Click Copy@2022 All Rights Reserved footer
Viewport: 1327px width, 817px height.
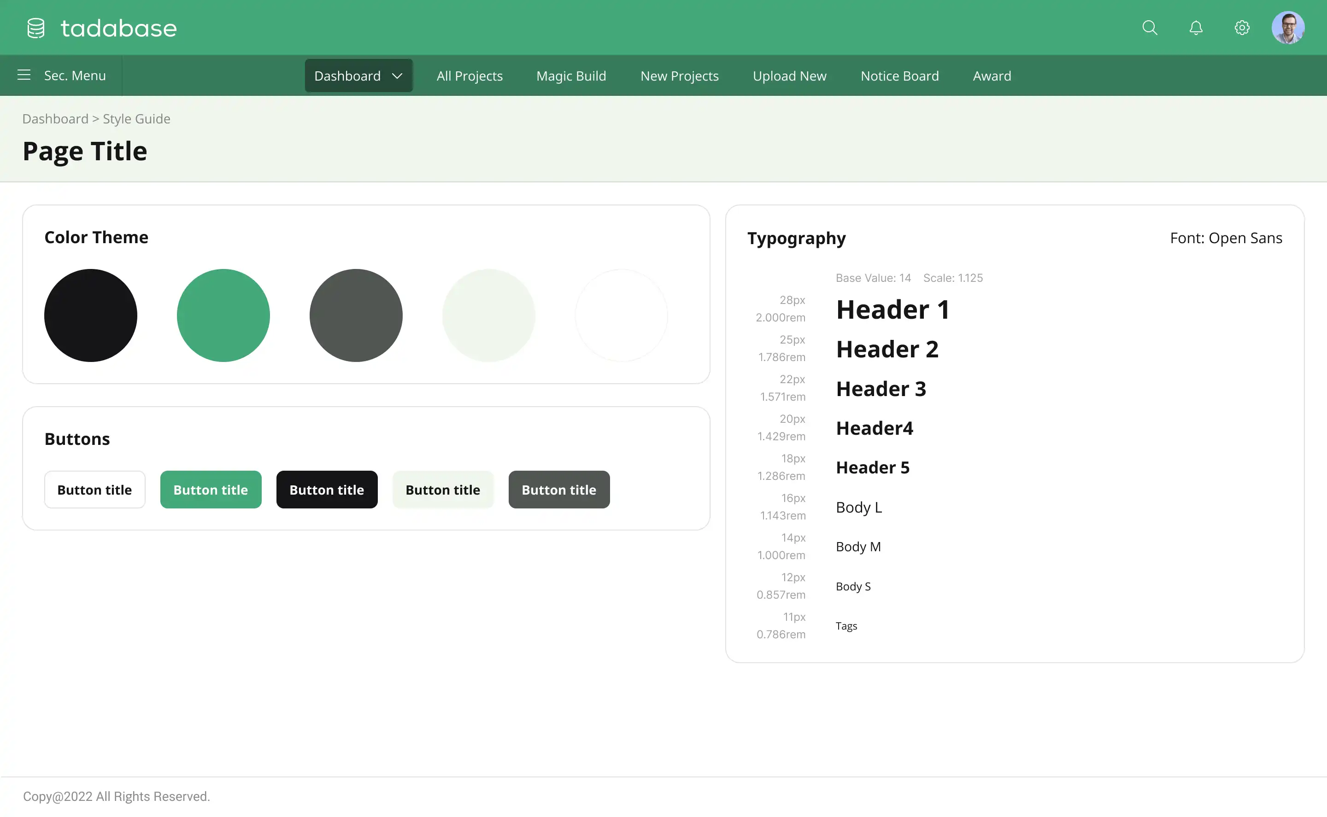pos(116,796)
